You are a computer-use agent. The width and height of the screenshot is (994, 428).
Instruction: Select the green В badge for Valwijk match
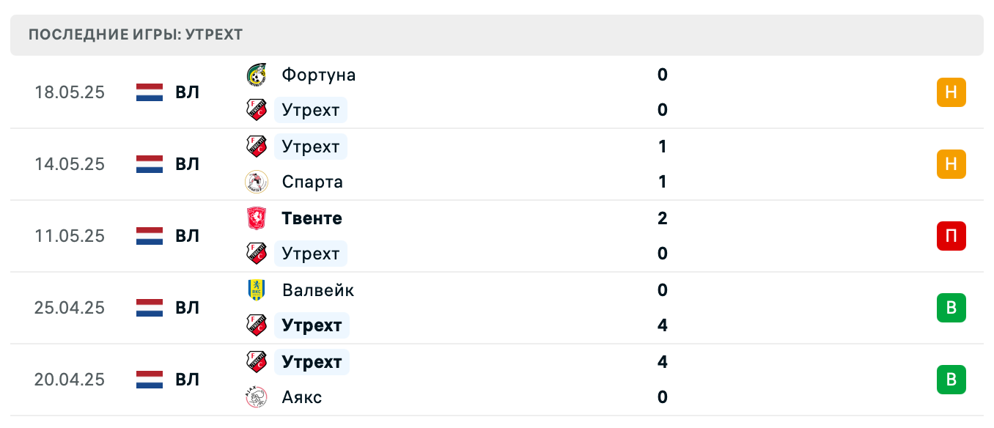951,308
